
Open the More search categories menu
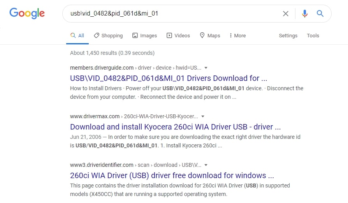click(238, 35)
